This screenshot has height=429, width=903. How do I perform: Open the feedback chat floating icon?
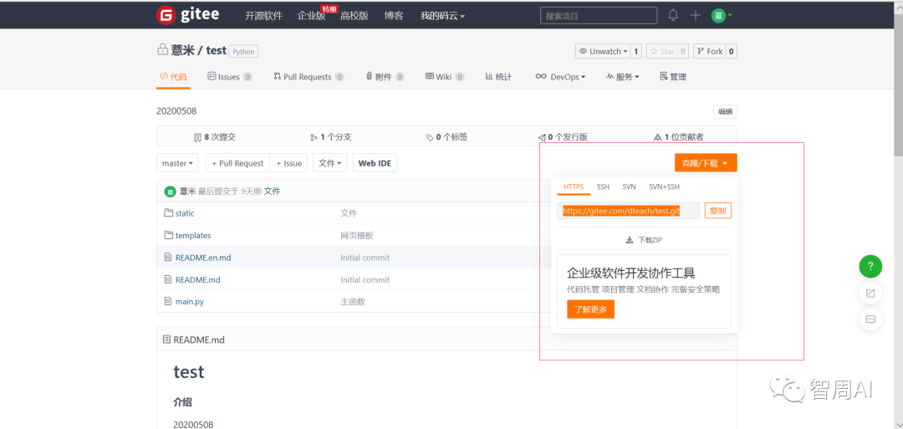870,319
